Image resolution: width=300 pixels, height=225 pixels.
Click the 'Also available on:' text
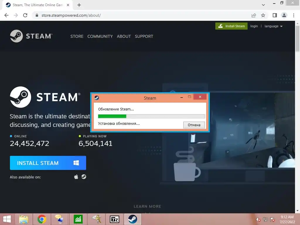click(25, 177)
